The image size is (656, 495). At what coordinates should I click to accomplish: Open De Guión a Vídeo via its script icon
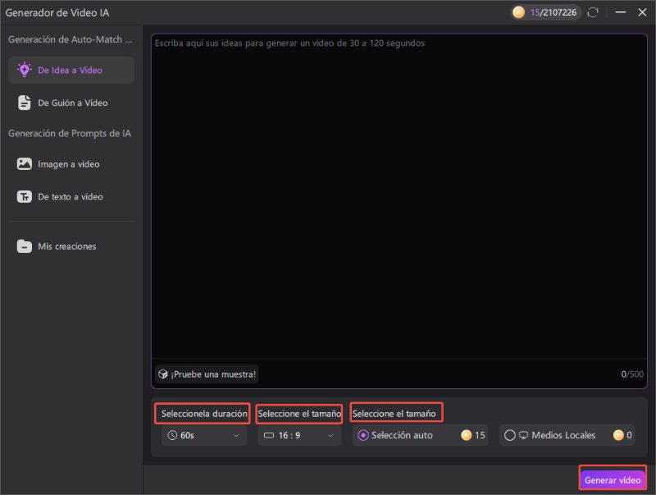coord(24,103)
